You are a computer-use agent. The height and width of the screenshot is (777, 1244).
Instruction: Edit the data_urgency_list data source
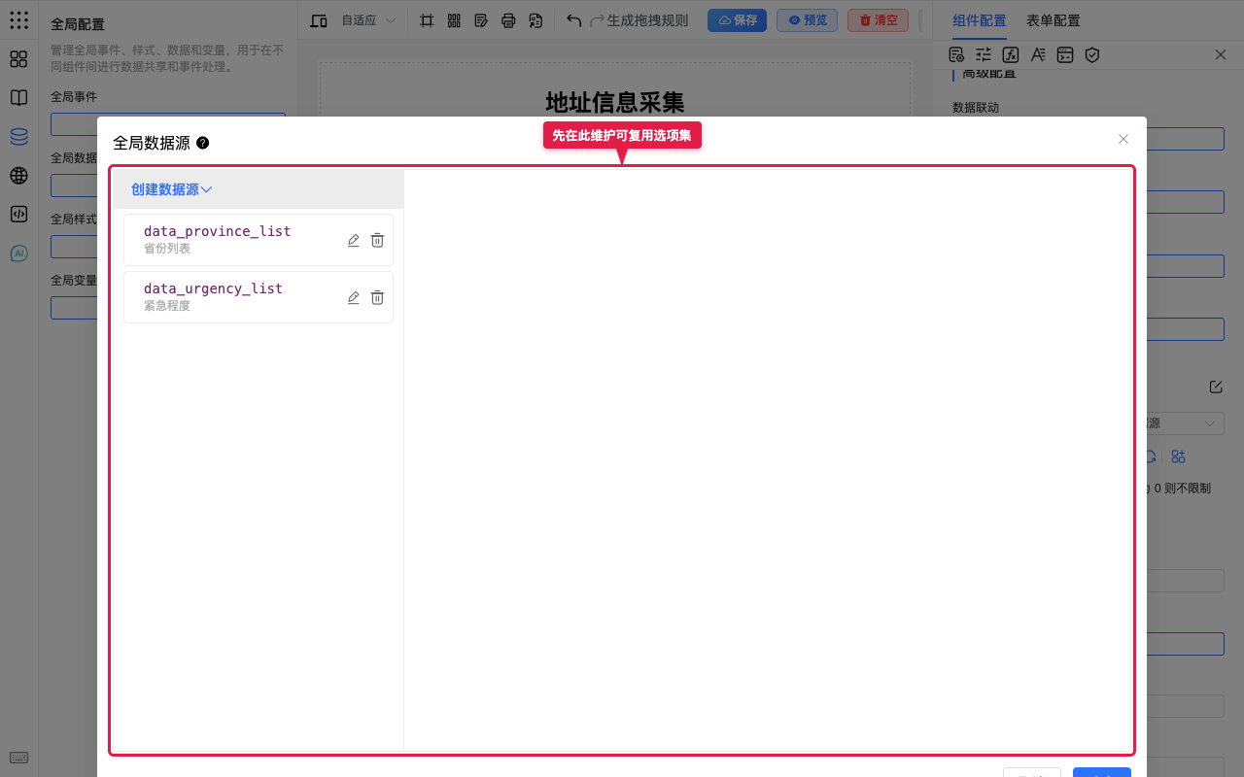pos(354,298)
